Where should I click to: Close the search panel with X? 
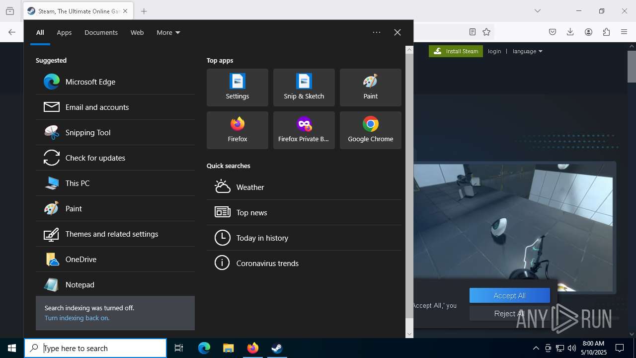397,32
